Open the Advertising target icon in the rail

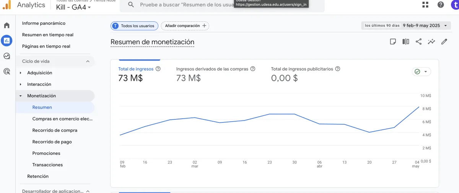coord(7,71)
